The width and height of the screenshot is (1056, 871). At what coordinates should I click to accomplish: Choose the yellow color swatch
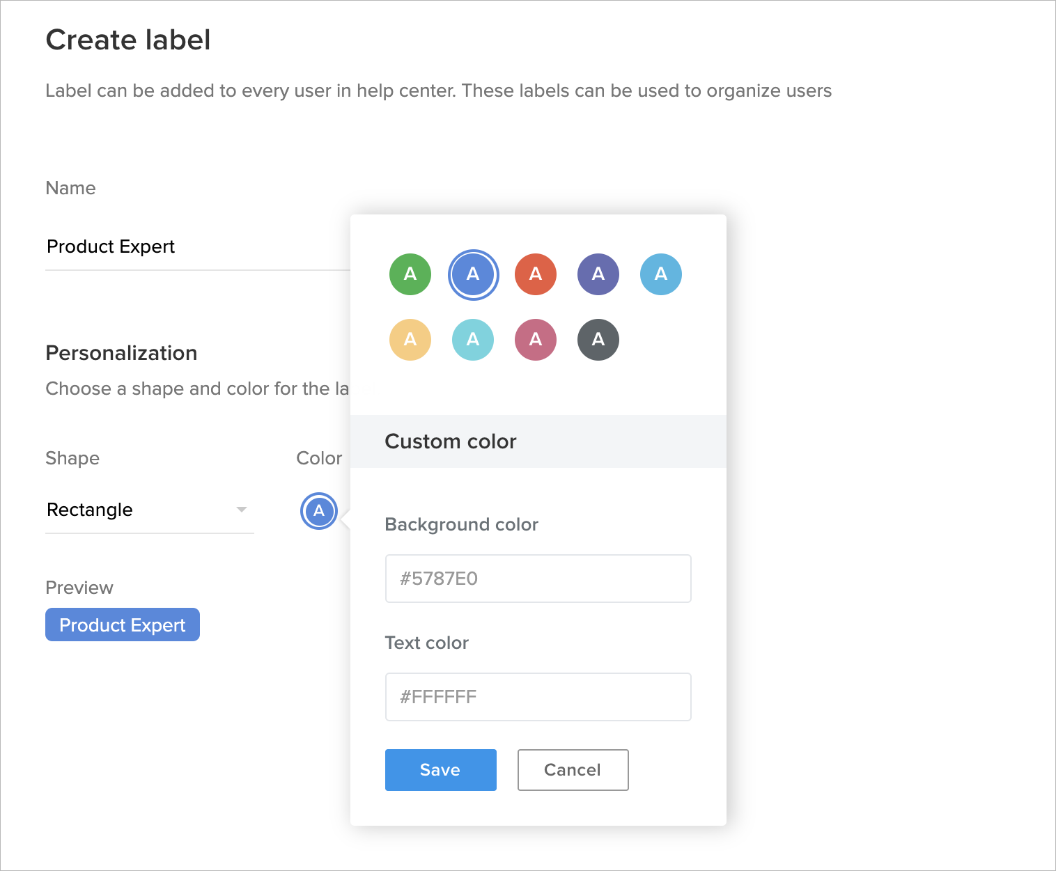click(410, 340)
